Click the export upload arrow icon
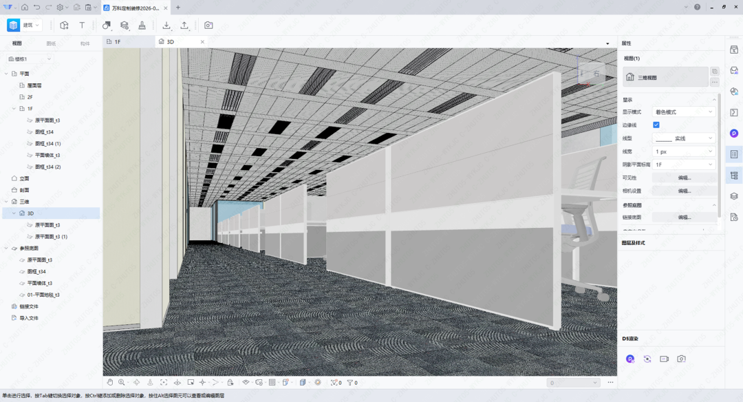Image resolution: width=743 pixels, height=402 pixels. point(184,25)
